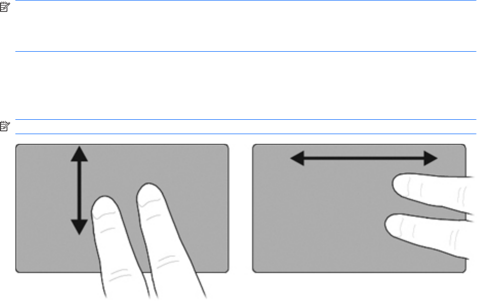The width and height of the screenshot is (477, 301).
Task: Click the note icon above the touchpad illustrations
Action: [x=5, y=126]
